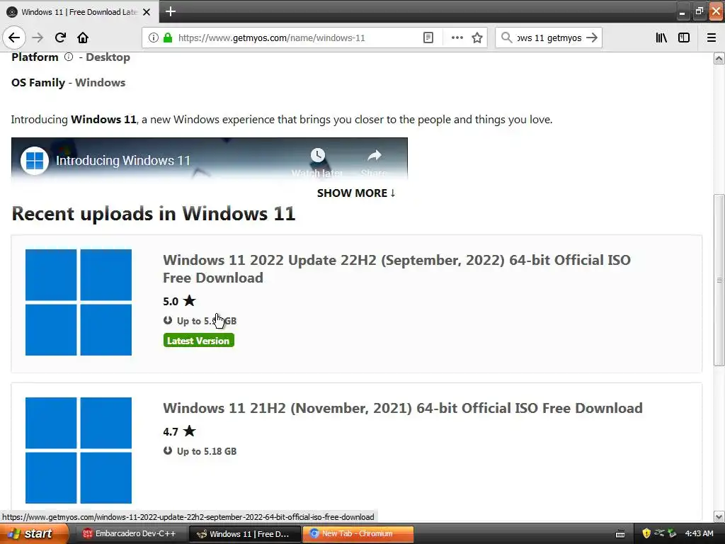Open Windows 11 21H2 November 2021 download link

tap(403, 408)
